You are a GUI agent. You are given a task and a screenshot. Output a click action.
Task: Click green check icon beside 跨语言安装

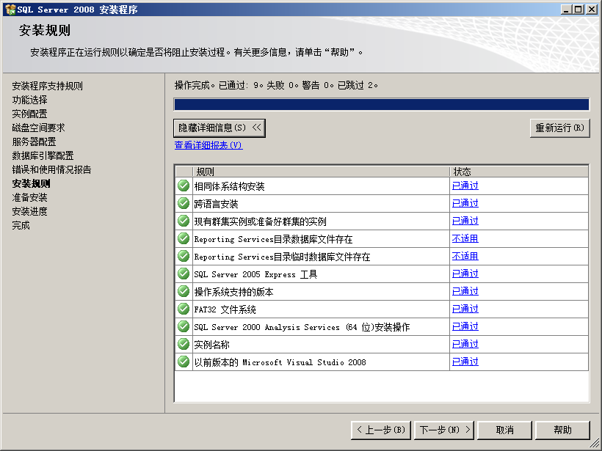[x=184, y=203]
